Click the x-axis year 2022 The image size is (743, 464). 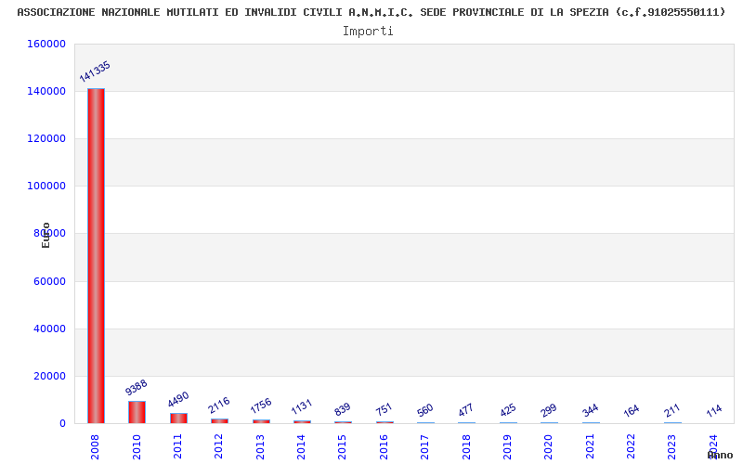tap(632, 447)
